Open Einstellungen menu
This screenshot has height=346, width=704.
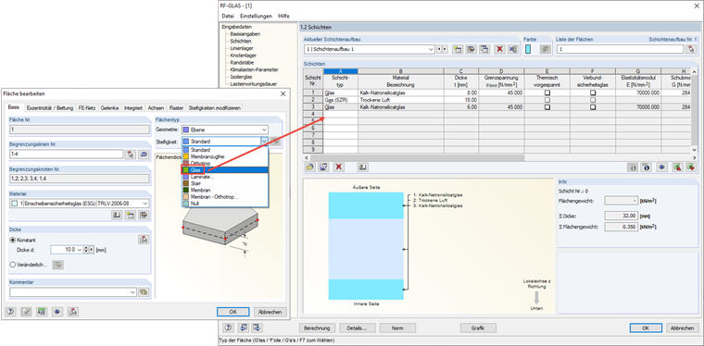click(256, 16)
